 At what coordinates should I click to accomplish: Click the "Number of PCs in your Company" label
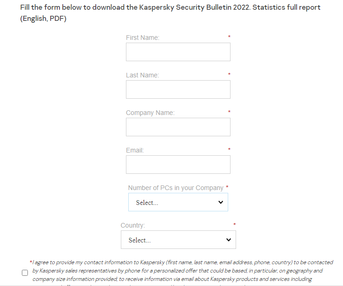(x=176, y=188)
